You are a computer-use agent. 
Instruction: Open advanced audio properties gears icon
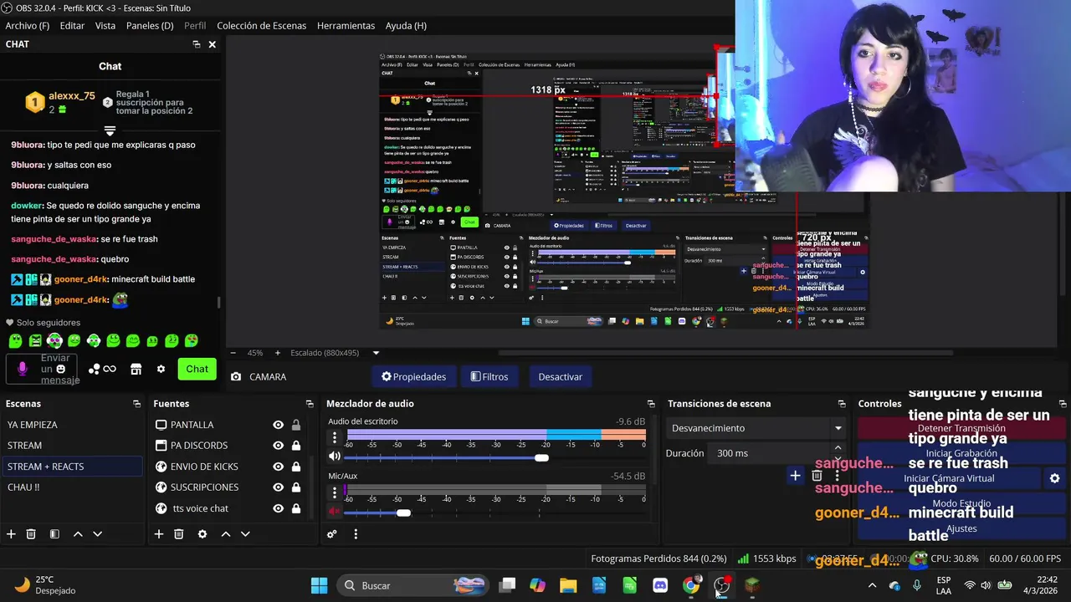[332, 533]
